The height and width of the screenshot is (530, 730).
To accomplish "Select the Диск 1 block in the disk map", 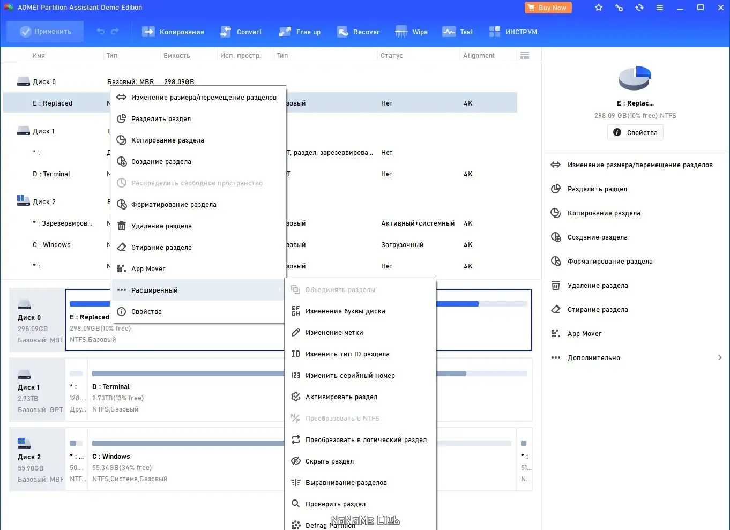I will [x=37, y=390].
